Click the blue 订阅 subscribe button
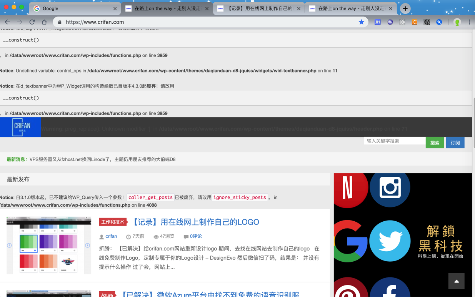Image resolution: width=475 pixels, height=297 pixels. pos(455,143)
